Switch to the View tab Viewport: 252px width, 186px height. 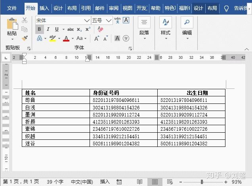pos(128,8)
